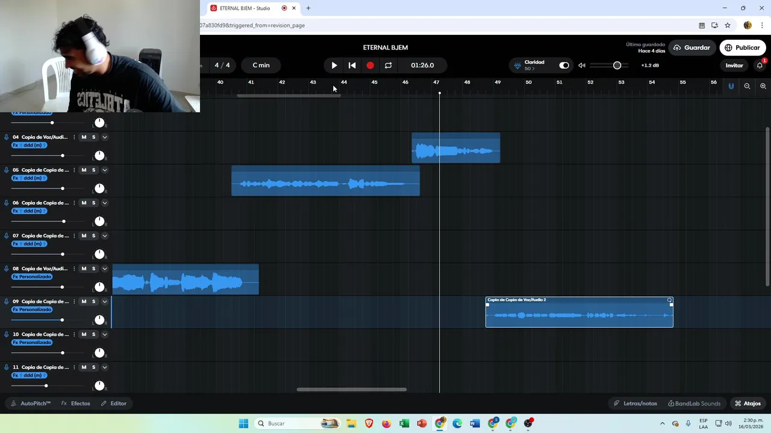Screen dimensions: 771x433
Task: Open track 08's Fx Personalizado preset
Action: (32, 277)
